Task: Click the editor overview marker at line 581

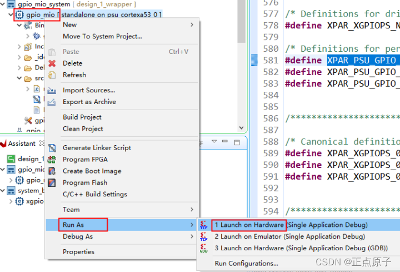Action: tap(254, 61)
